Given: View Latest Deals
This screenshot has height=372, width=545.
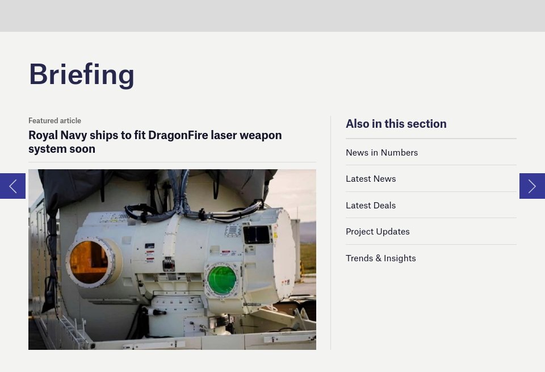Looking at the screenshot, I should [x=371, y=204].
